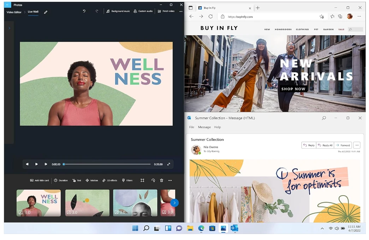Screen dimensions: 369x240
Task: Select the second storyboard clip thumbnail
Action: pos(87,203)
